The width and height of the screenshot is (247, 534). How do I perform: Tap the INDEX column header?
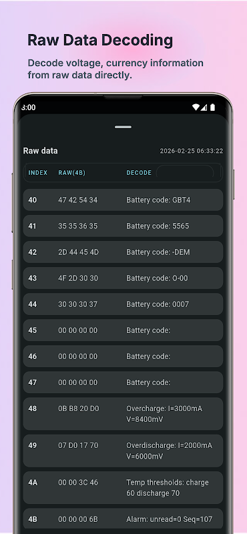[38, 173]
